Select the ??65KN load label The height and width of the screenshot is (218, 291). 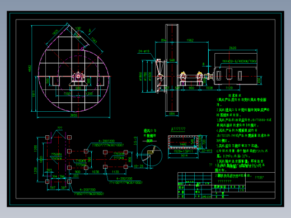[57, 159]
